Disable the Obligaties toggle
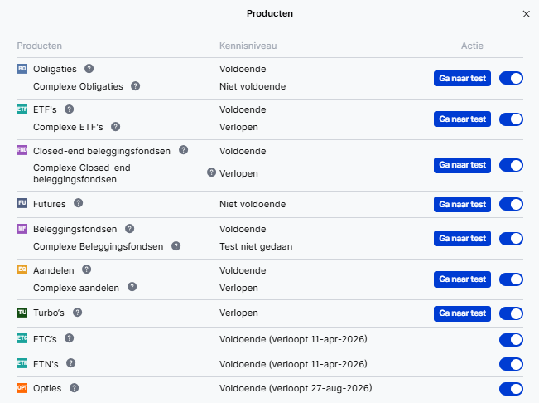Image resolution: width=539 pixels, height=403 pixels. point(511,78)
